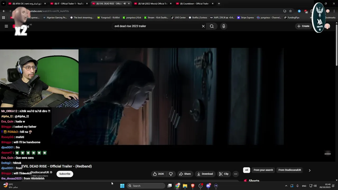Open 'Algerian Gaming Pe...' bookmark
Image resolution: width=338 pixels, height=190 pixels.
[x=55, y=18]
